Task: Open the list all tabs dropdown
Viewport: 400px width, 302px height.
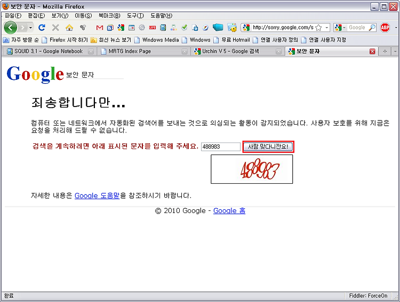Action: [x=395, y=51]
